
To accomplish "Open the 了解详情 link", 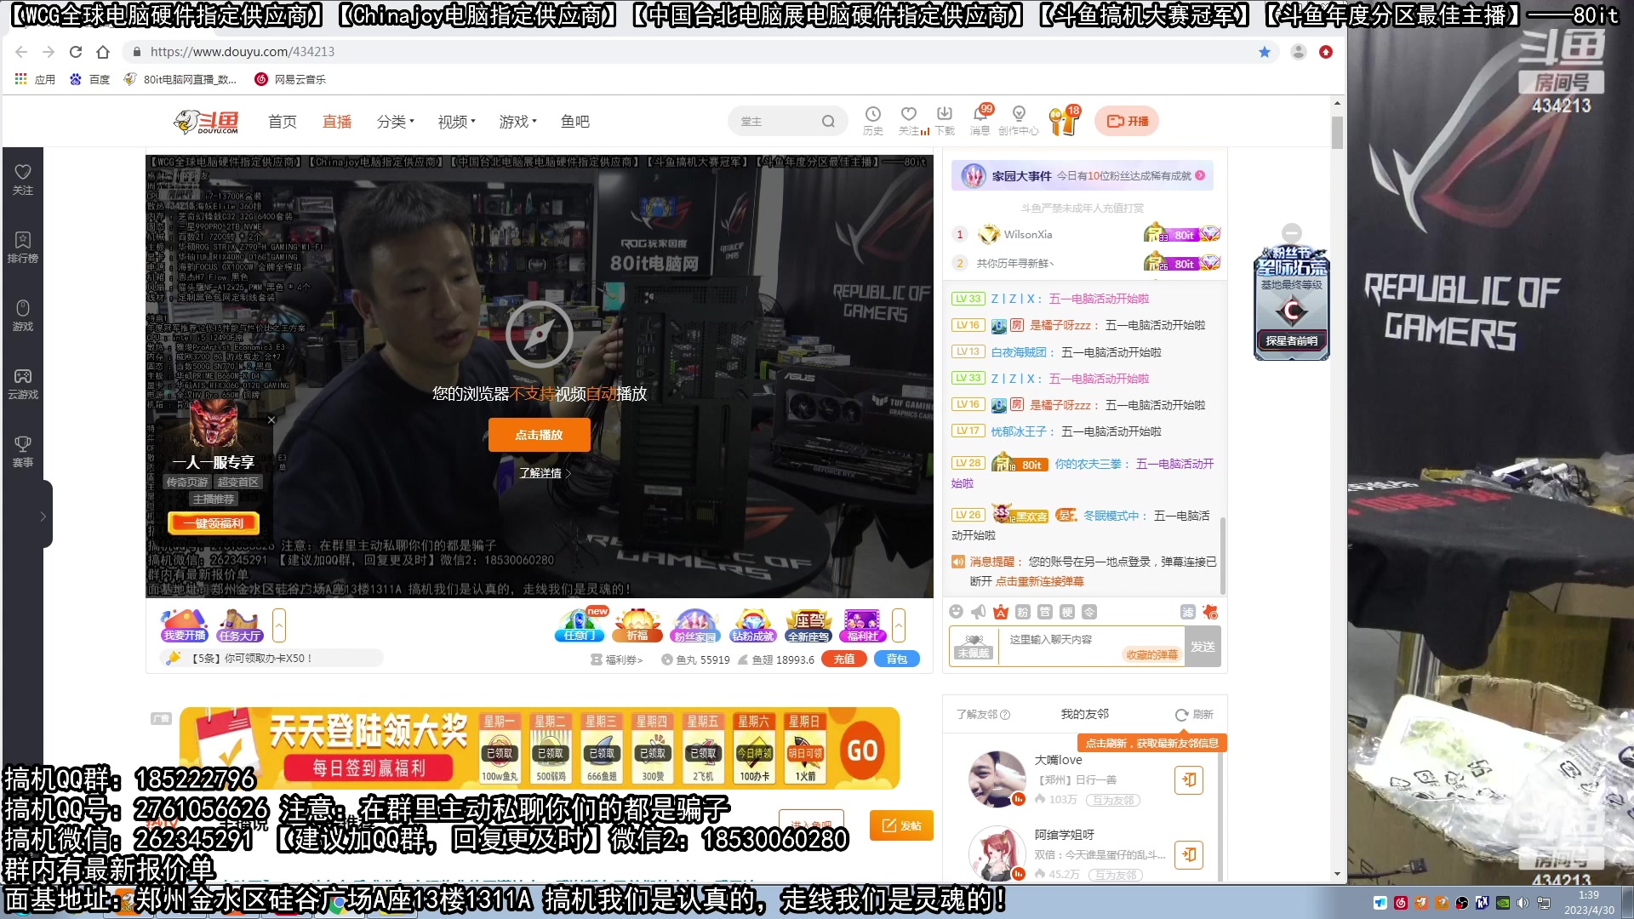I will [x=545, y=473].
